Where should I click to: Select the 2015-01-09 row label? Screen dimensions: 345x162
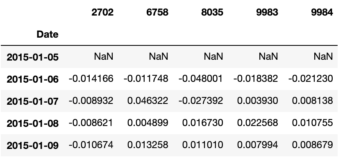pos(32,145)
